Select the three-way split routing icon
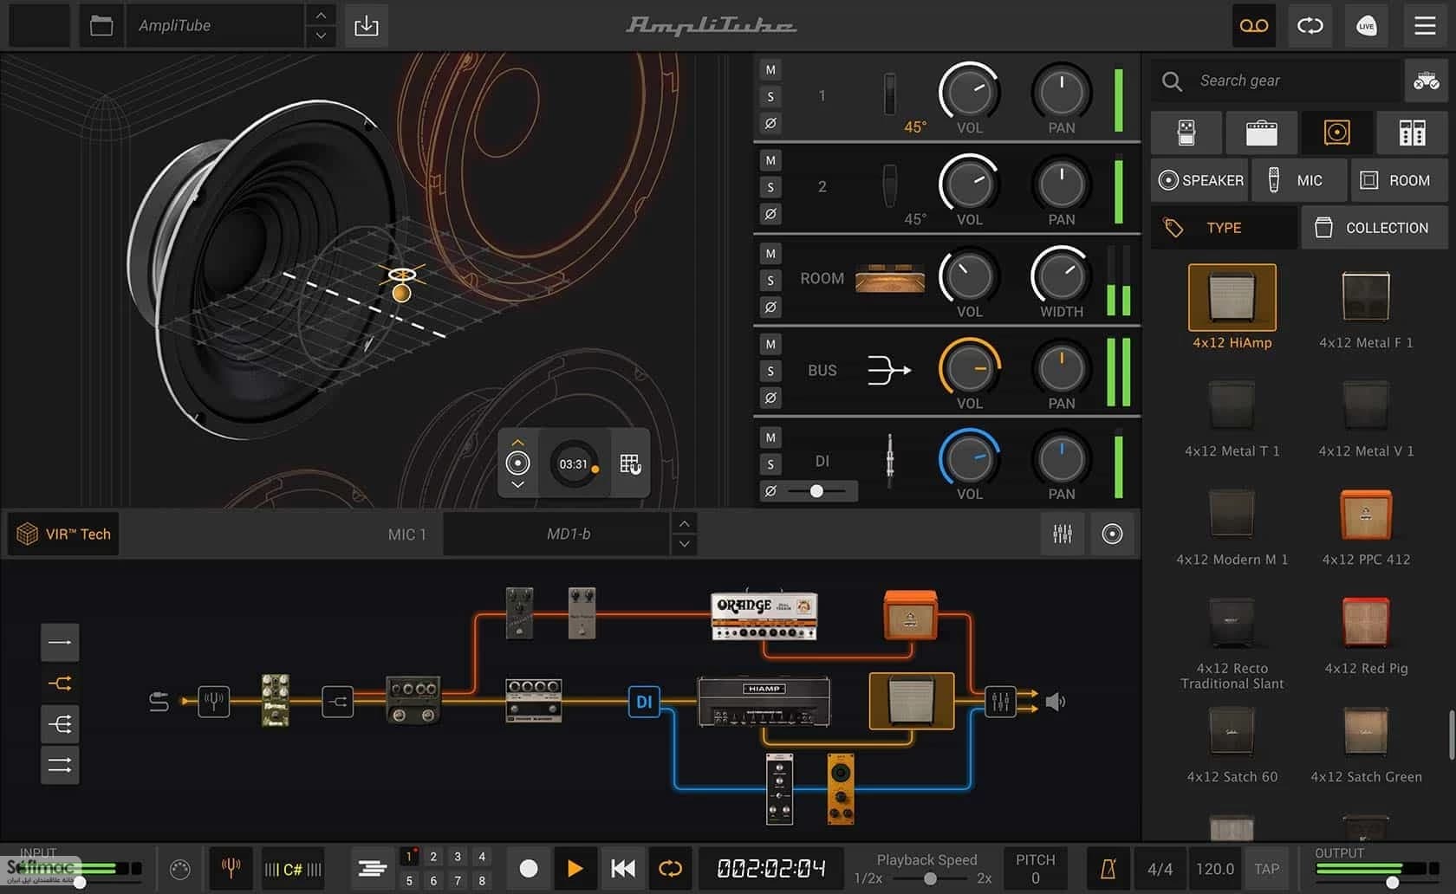 (60, 724)
